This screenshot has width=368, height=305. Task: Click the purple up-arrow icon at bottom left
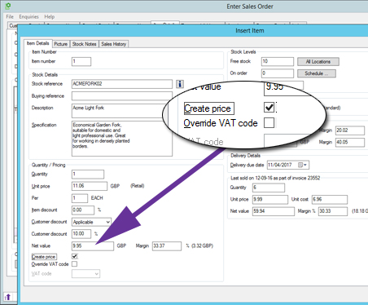click(x=7, y=297)
